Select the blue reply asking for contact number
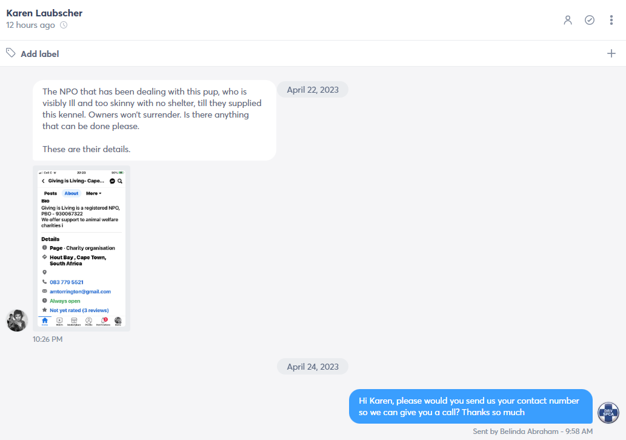626x440 pixels. [471, 407]
